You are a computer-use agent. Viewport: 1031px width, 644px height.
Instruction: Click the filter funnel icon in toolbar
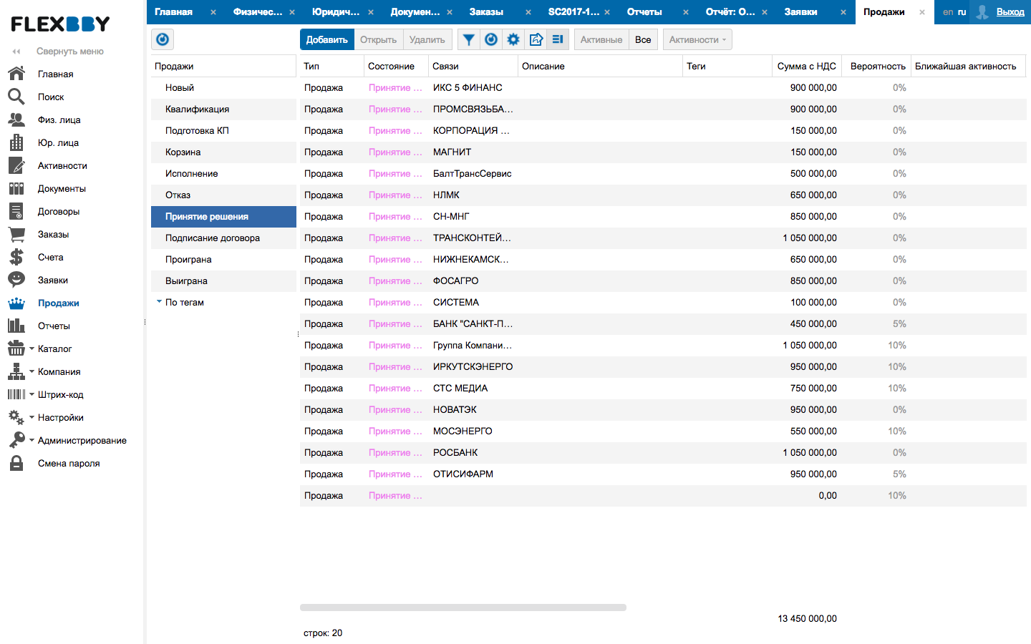click(x=468, y=40)
